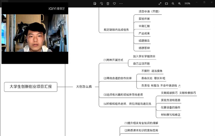The image size is (215, 136).
Task: Click the 加入学长学姐项目 node
Action: point(144,56)
